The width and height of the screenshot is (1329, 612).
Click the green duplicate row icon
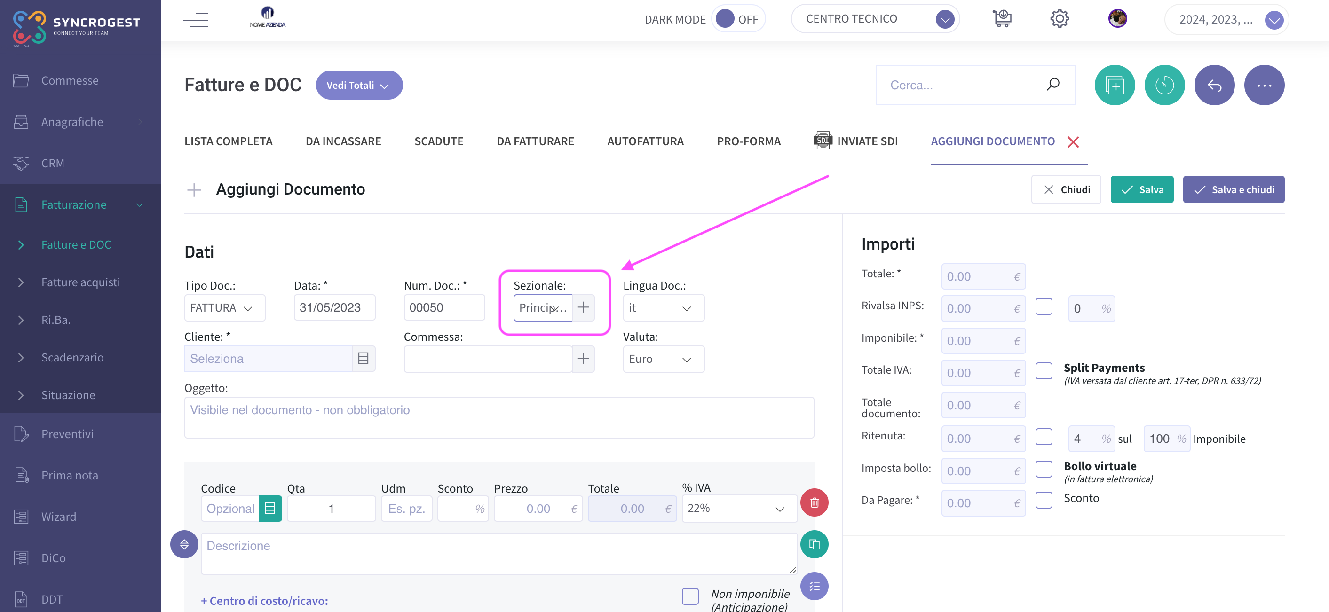814,544
